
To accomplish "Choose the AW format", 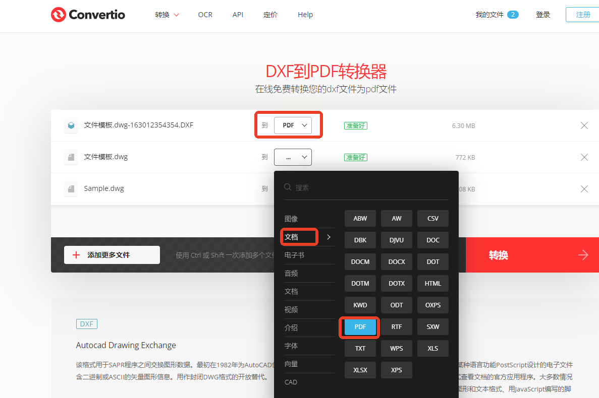I will (x=397, y=219).
